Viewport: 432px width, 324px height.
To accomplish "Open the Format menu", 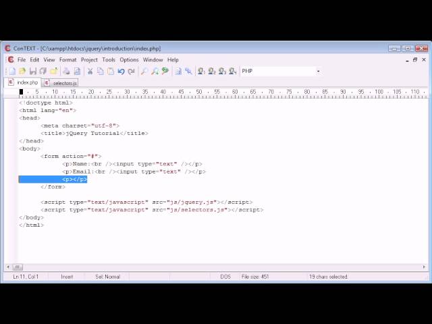I will [67, 60].
